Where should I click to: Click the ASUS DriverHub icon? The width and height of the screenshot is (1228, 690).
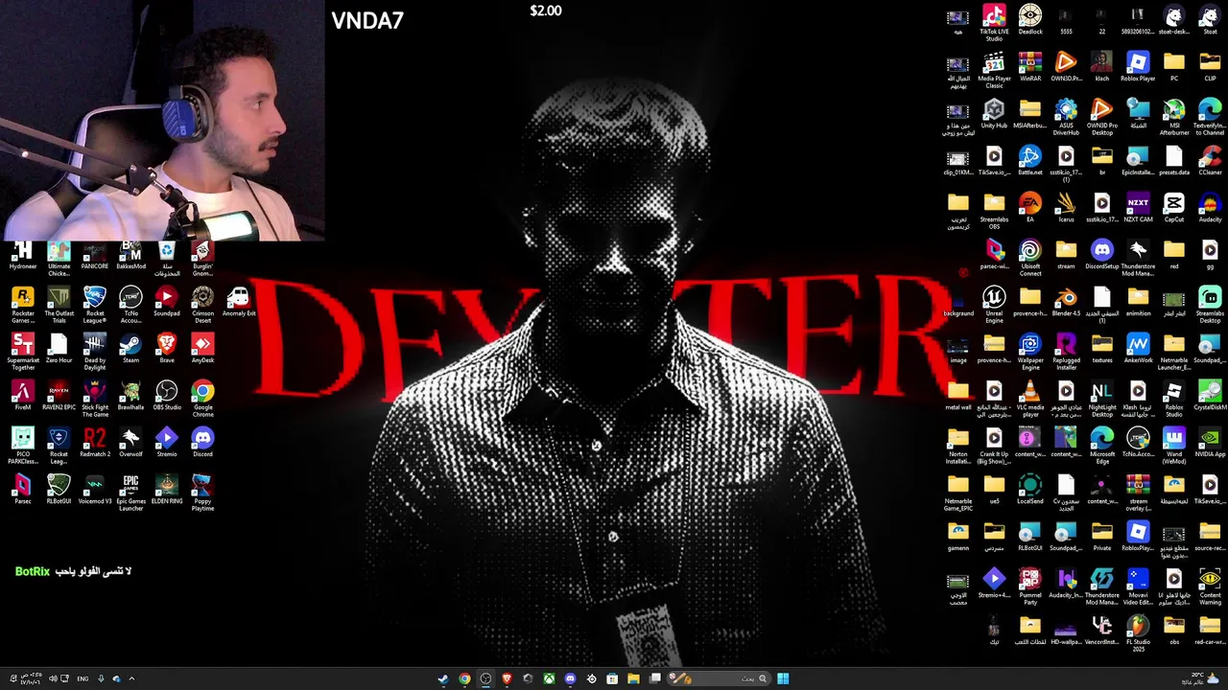1066,117
